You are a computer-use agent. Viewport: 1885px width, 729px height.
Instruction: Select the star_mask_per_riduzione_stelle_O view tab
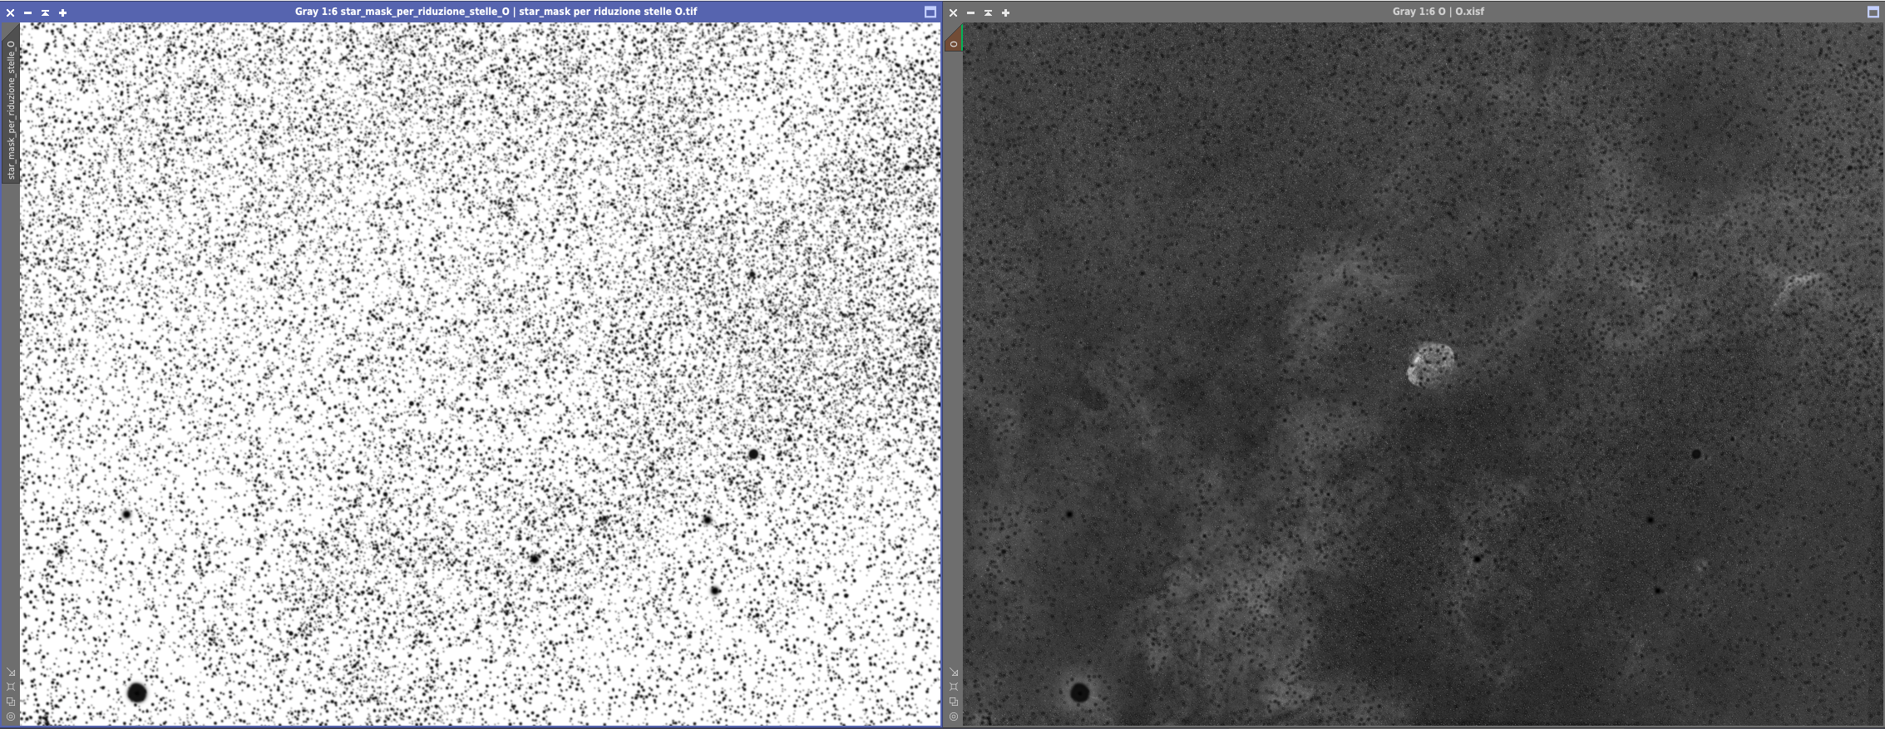click(x=11, y=110)
